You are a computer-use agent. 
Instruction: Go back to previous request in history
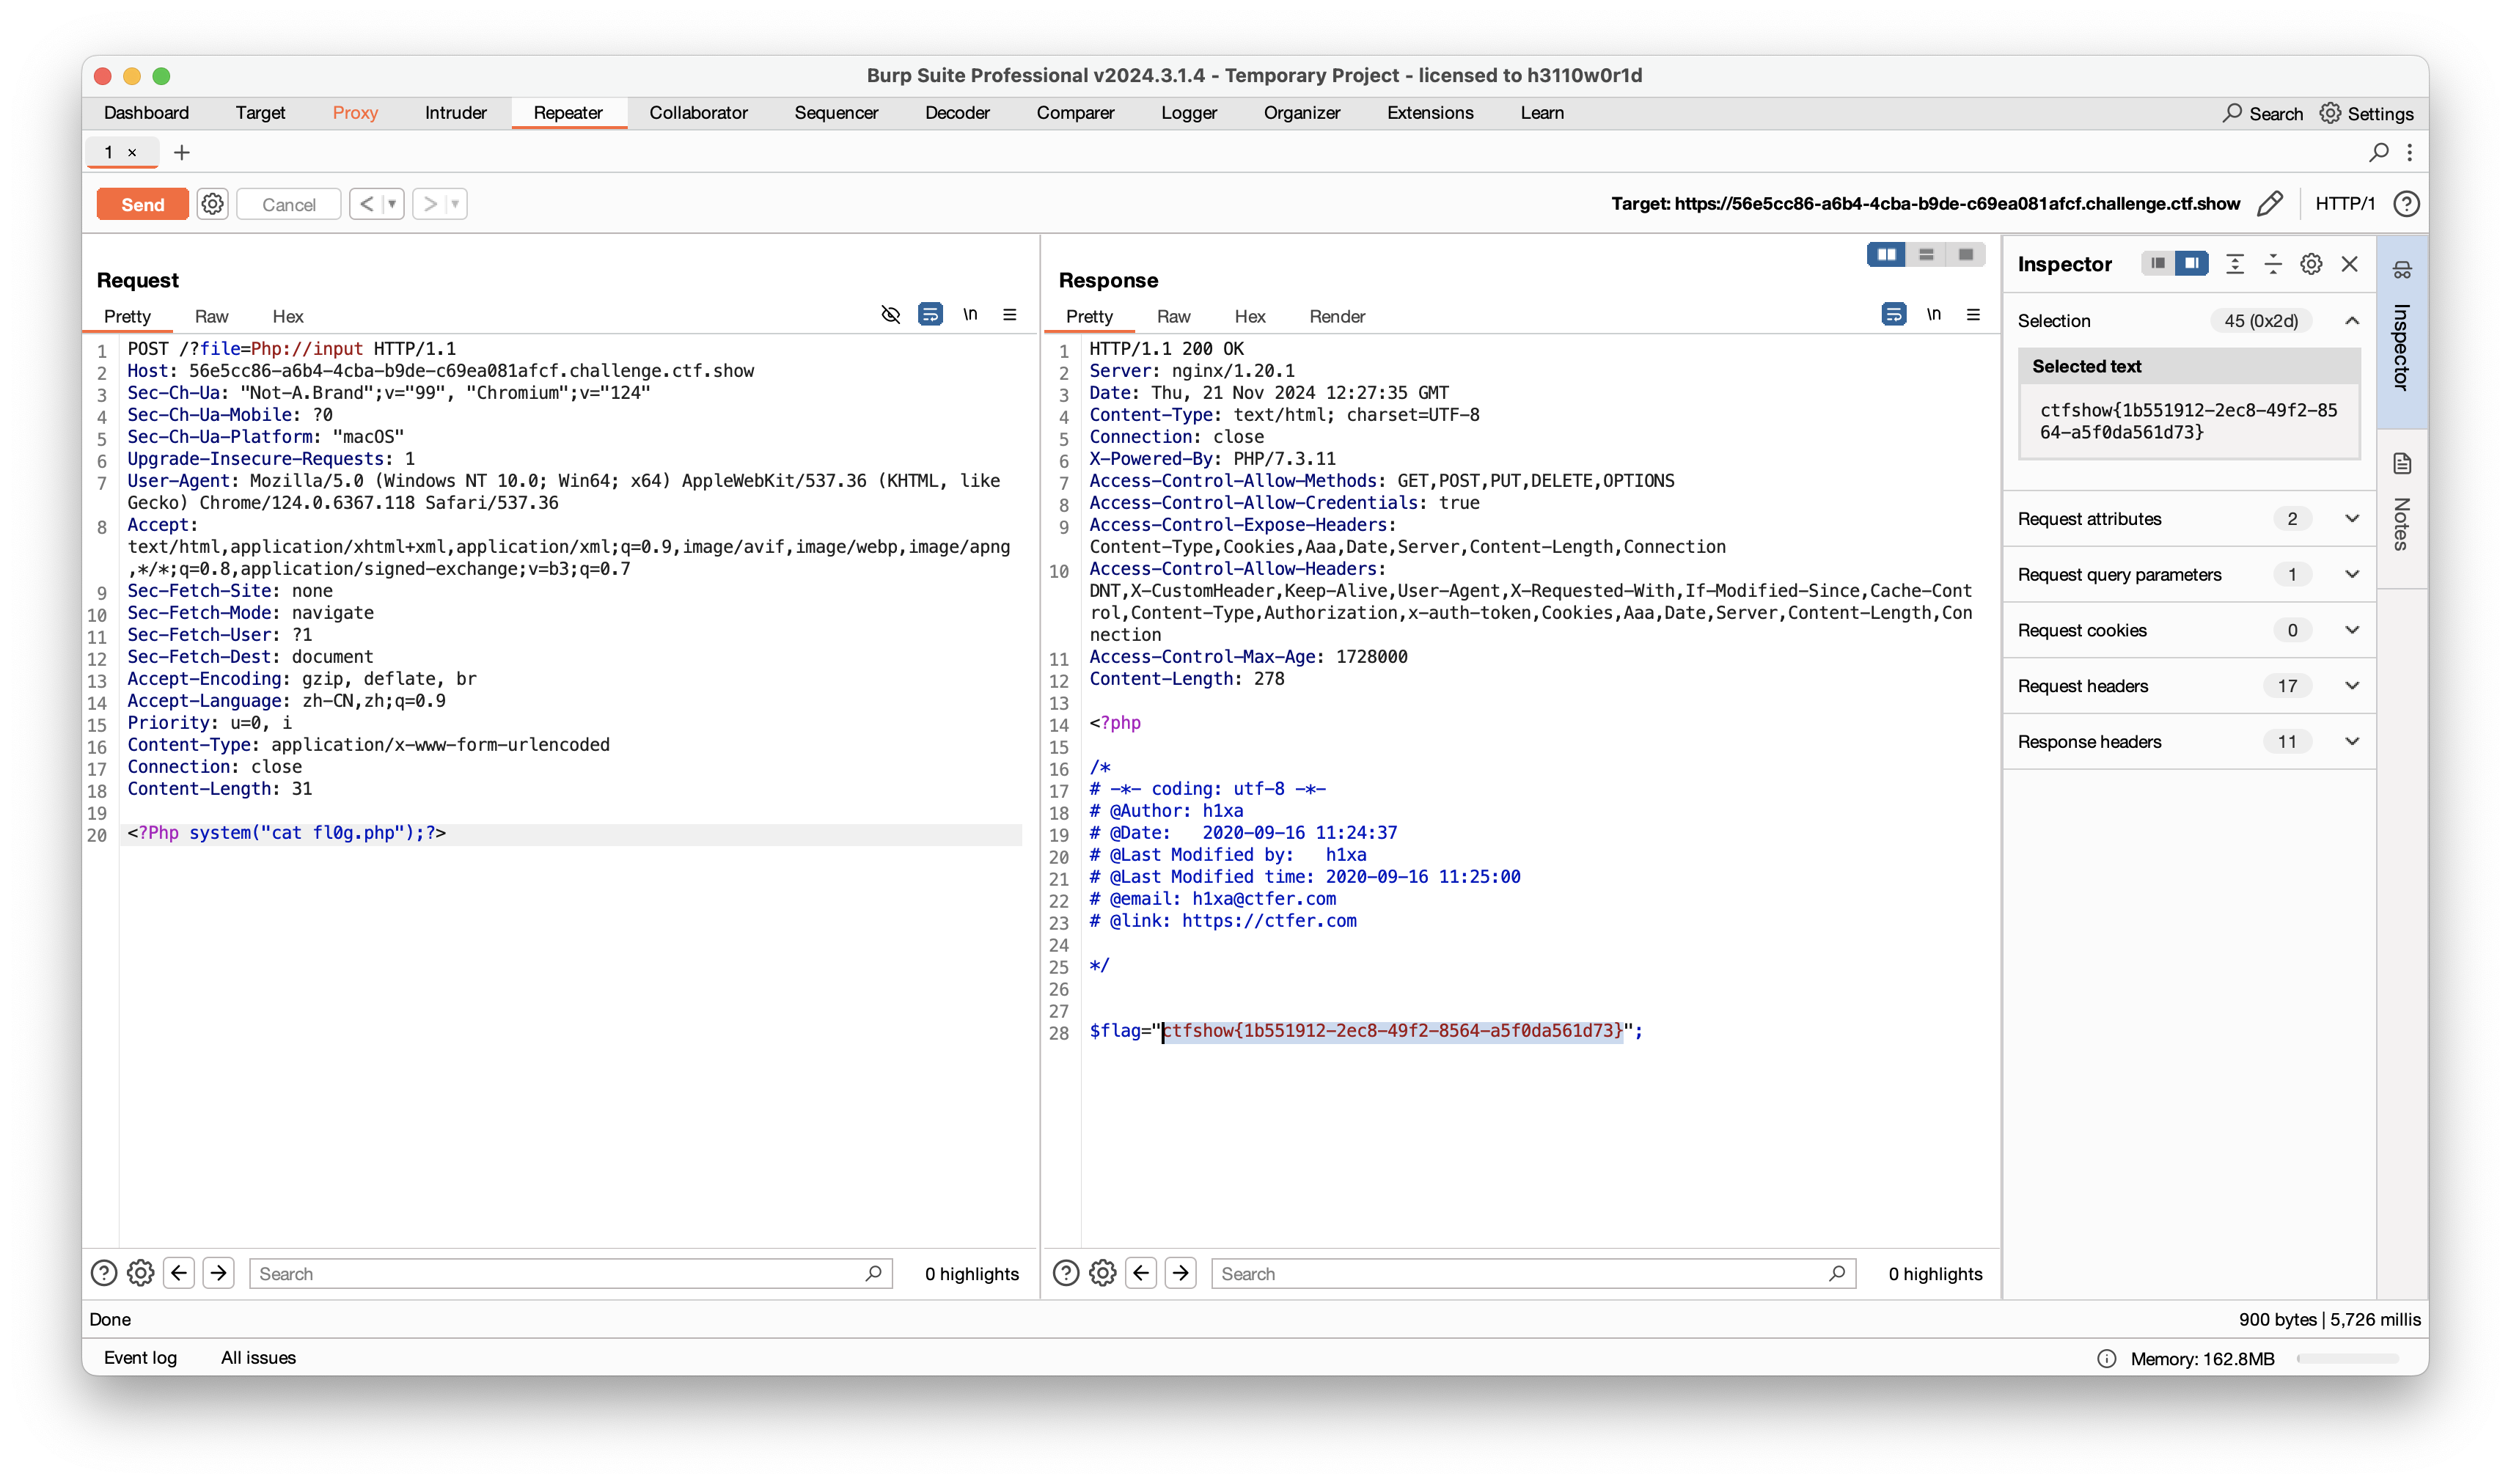[366, 204]
